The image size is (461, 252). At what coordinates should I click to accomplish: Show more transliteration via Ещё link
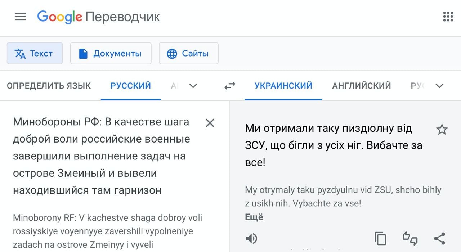[x=254, y=217]
